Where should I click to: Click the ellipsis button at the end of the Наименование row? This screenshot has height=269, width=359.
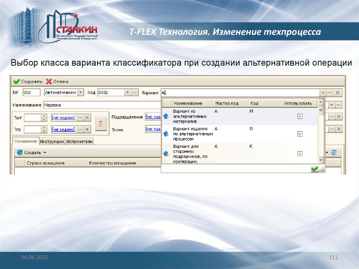point(339,105)
